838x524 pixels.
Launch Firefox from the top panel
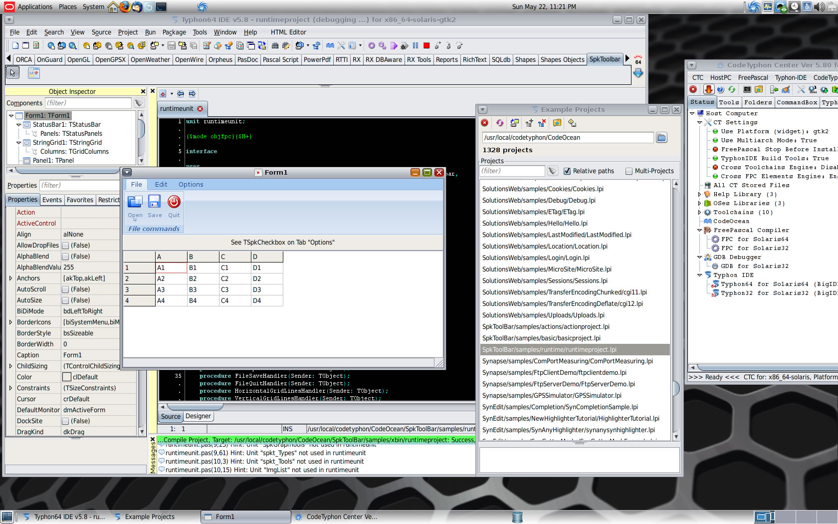click(x=125, y=6)
